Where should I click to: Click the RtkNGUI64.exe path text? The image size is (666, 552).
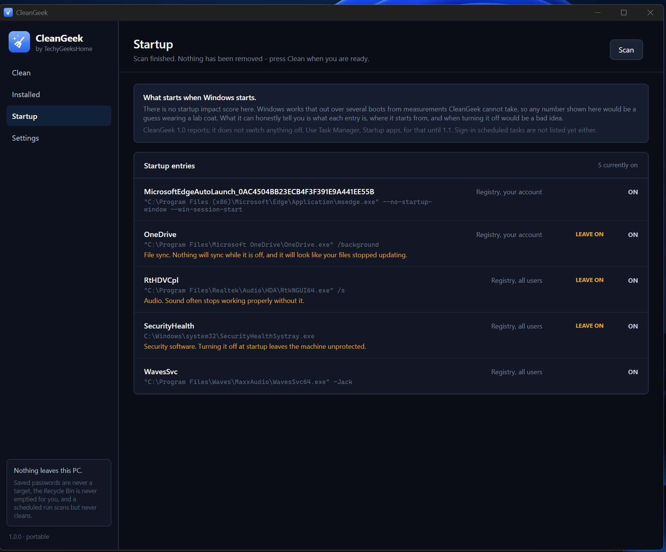tap(244, 291)
